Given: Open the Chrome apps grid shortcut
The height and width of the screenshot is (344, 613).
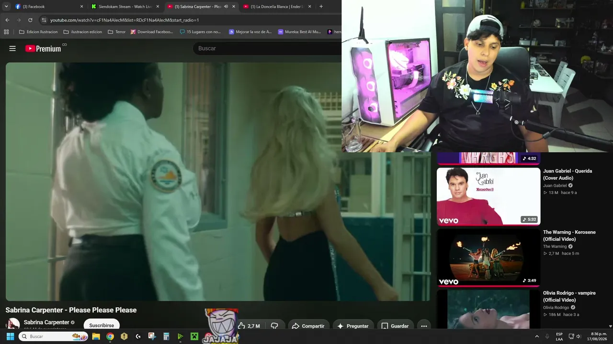Looking at the screenshot, I should click(x=6, y=32).
